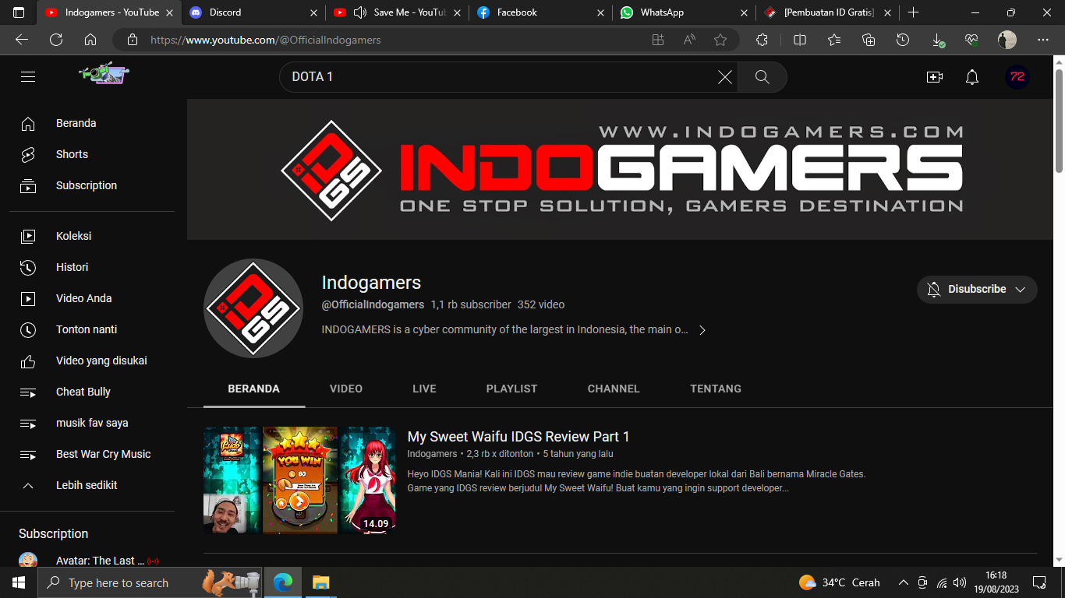Viewport: 1065px width, 598px height.
Task: Switch to the VIDEO channel tab
Action: coord(346,389)
